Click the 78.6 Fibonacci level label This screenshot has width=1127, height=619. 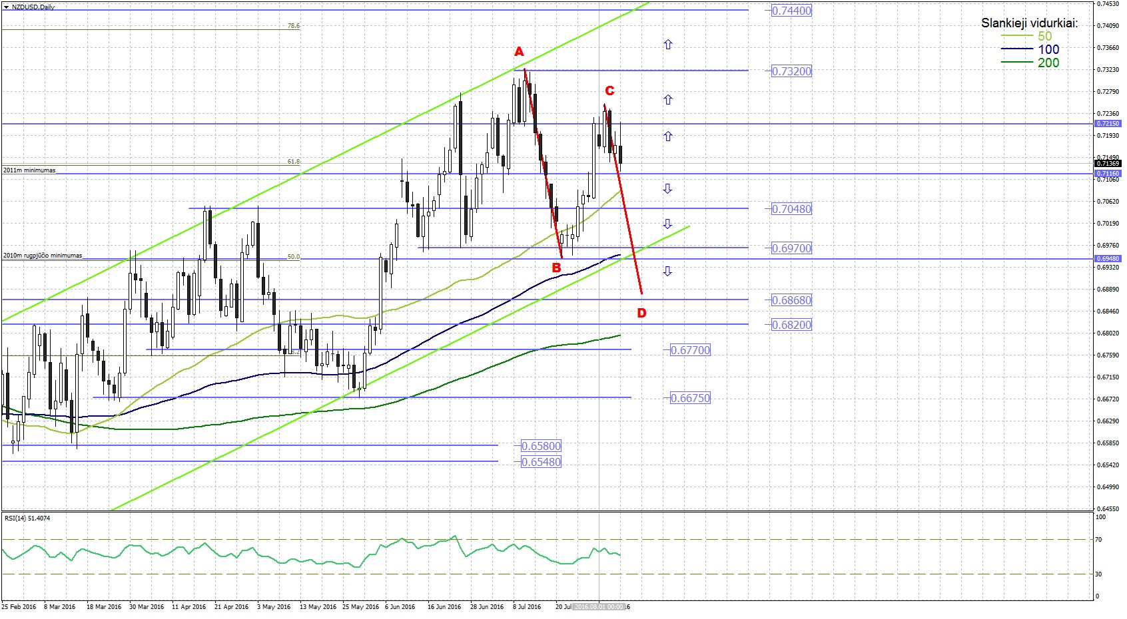pos(293,26)
